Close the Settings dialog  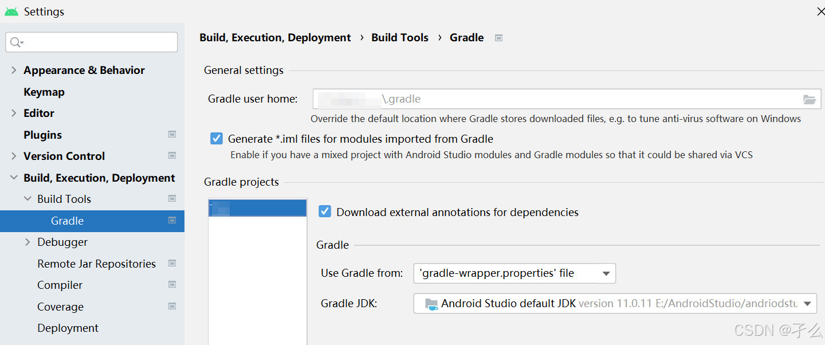tap(820, 11)
